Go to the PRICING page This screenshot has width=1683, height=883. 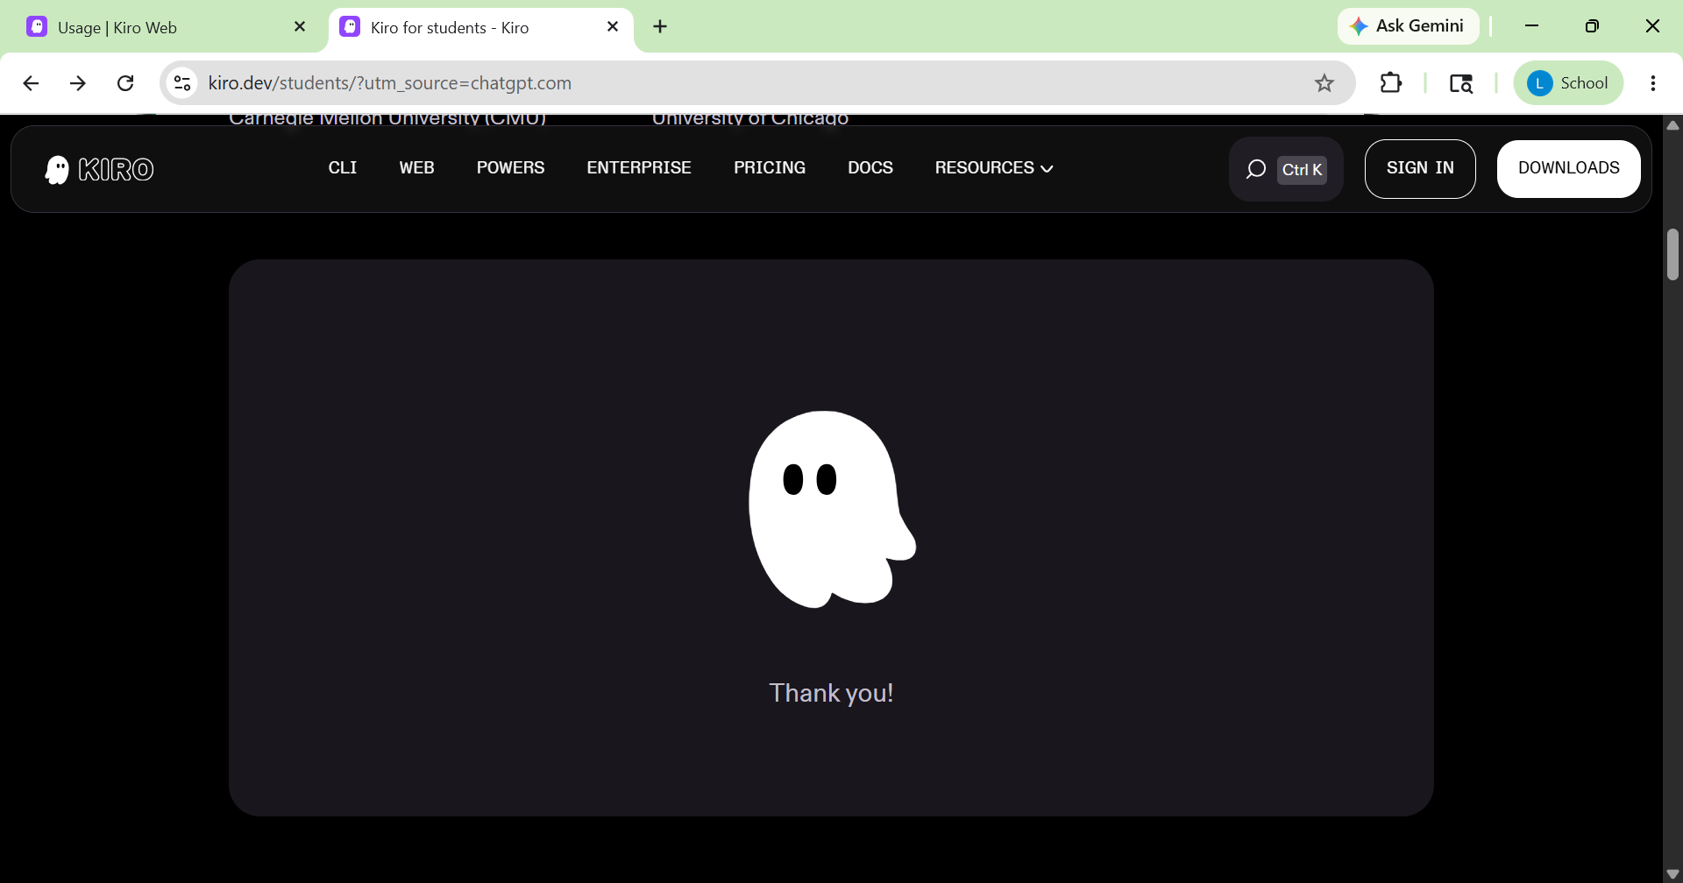click(769, 167)
